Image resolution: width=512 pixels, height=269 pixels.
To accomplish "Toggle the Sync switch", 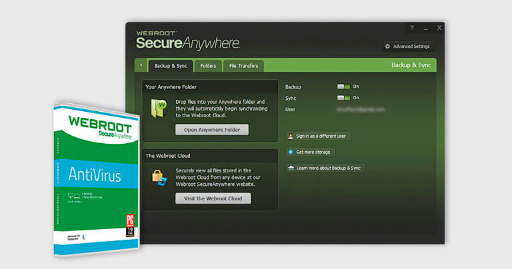I will tap(343, 98).
